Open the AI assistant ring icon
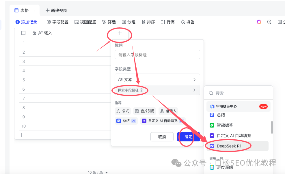 259,22
